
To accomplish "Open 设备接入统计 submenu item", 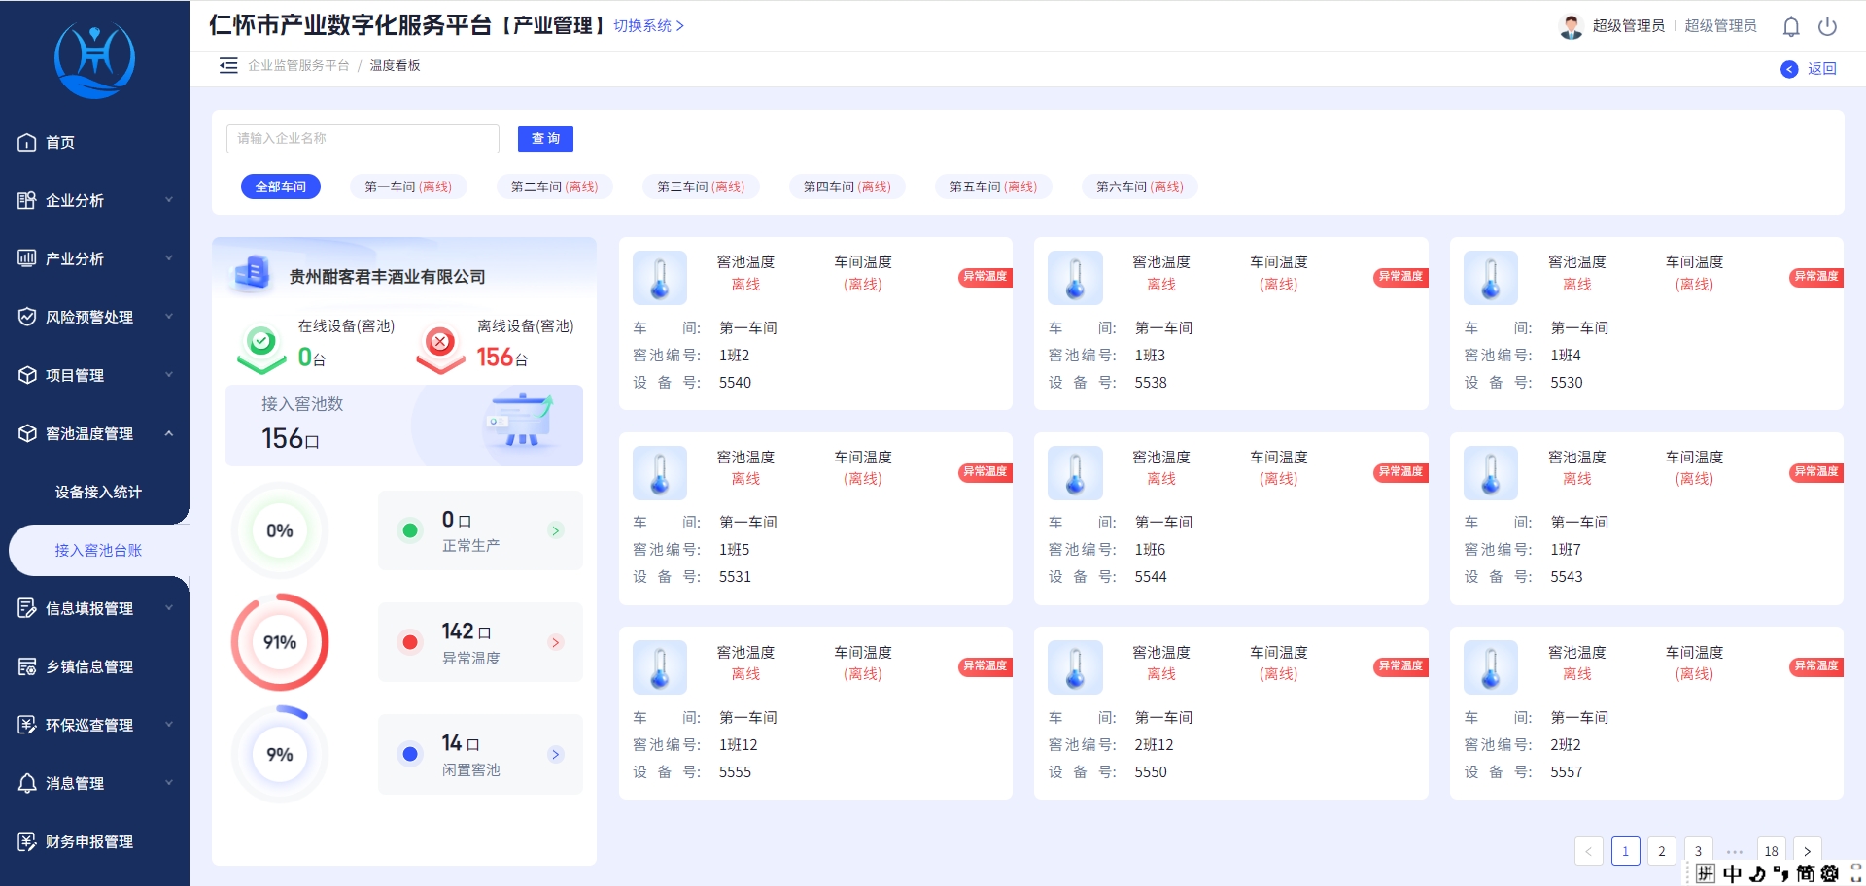I will point(98,492).
